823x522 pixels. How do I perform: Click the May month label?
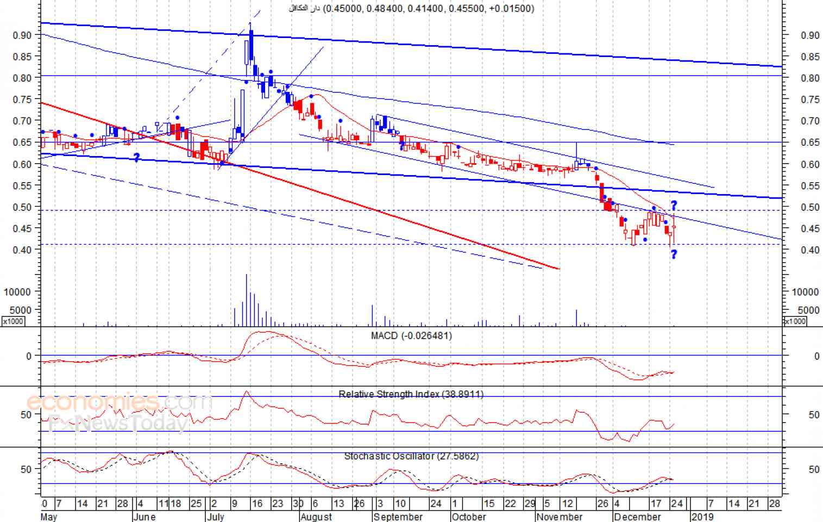[49, 517]
